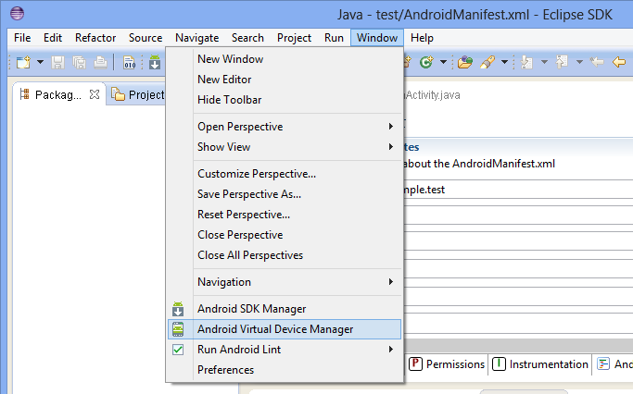Open the Source menu
This screenshot has height=394, width=633.
(146, 38)
